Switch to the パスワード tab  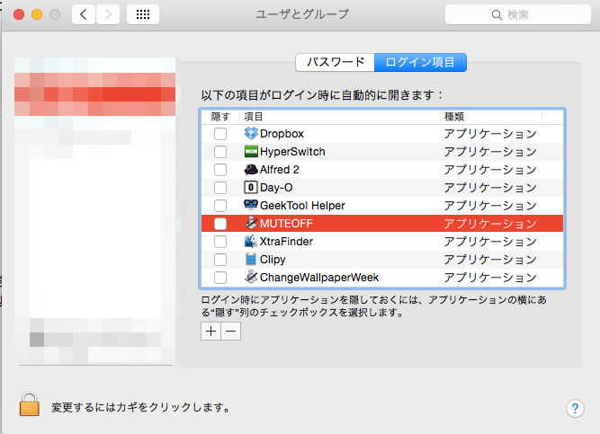336,62
